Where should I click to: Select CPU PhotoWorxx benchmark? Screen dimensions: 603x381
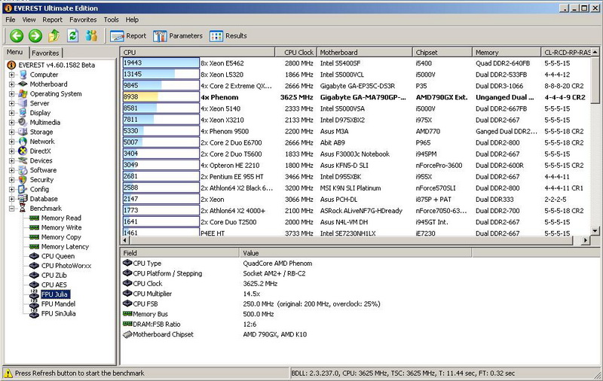click(66, 266)
